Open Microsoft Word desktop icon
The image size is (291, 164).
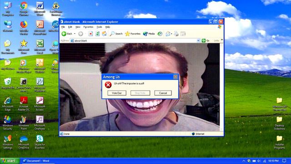(x=40, y=9)
